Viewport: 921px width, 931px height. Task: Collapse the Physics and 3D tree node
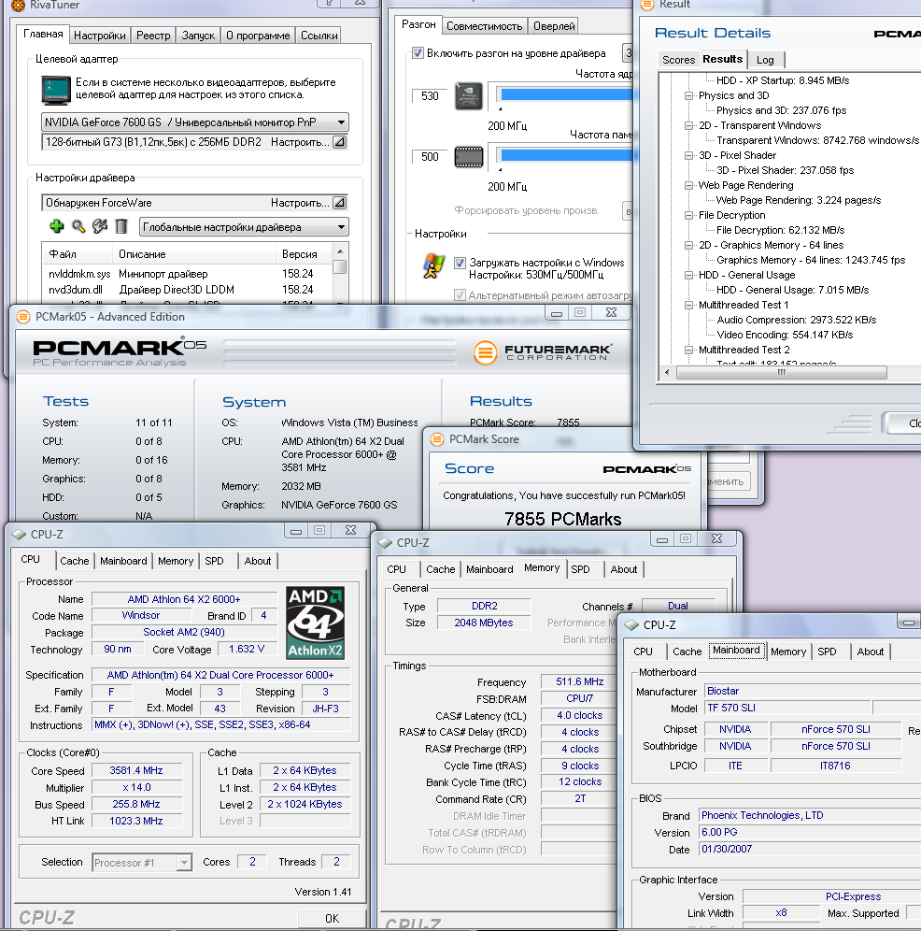688,95
